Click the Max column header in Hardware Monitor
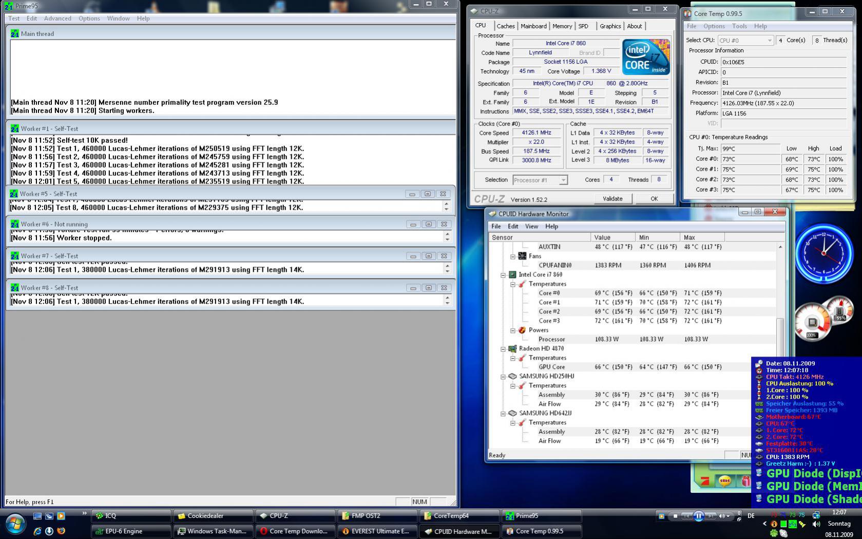 (702, 237)
